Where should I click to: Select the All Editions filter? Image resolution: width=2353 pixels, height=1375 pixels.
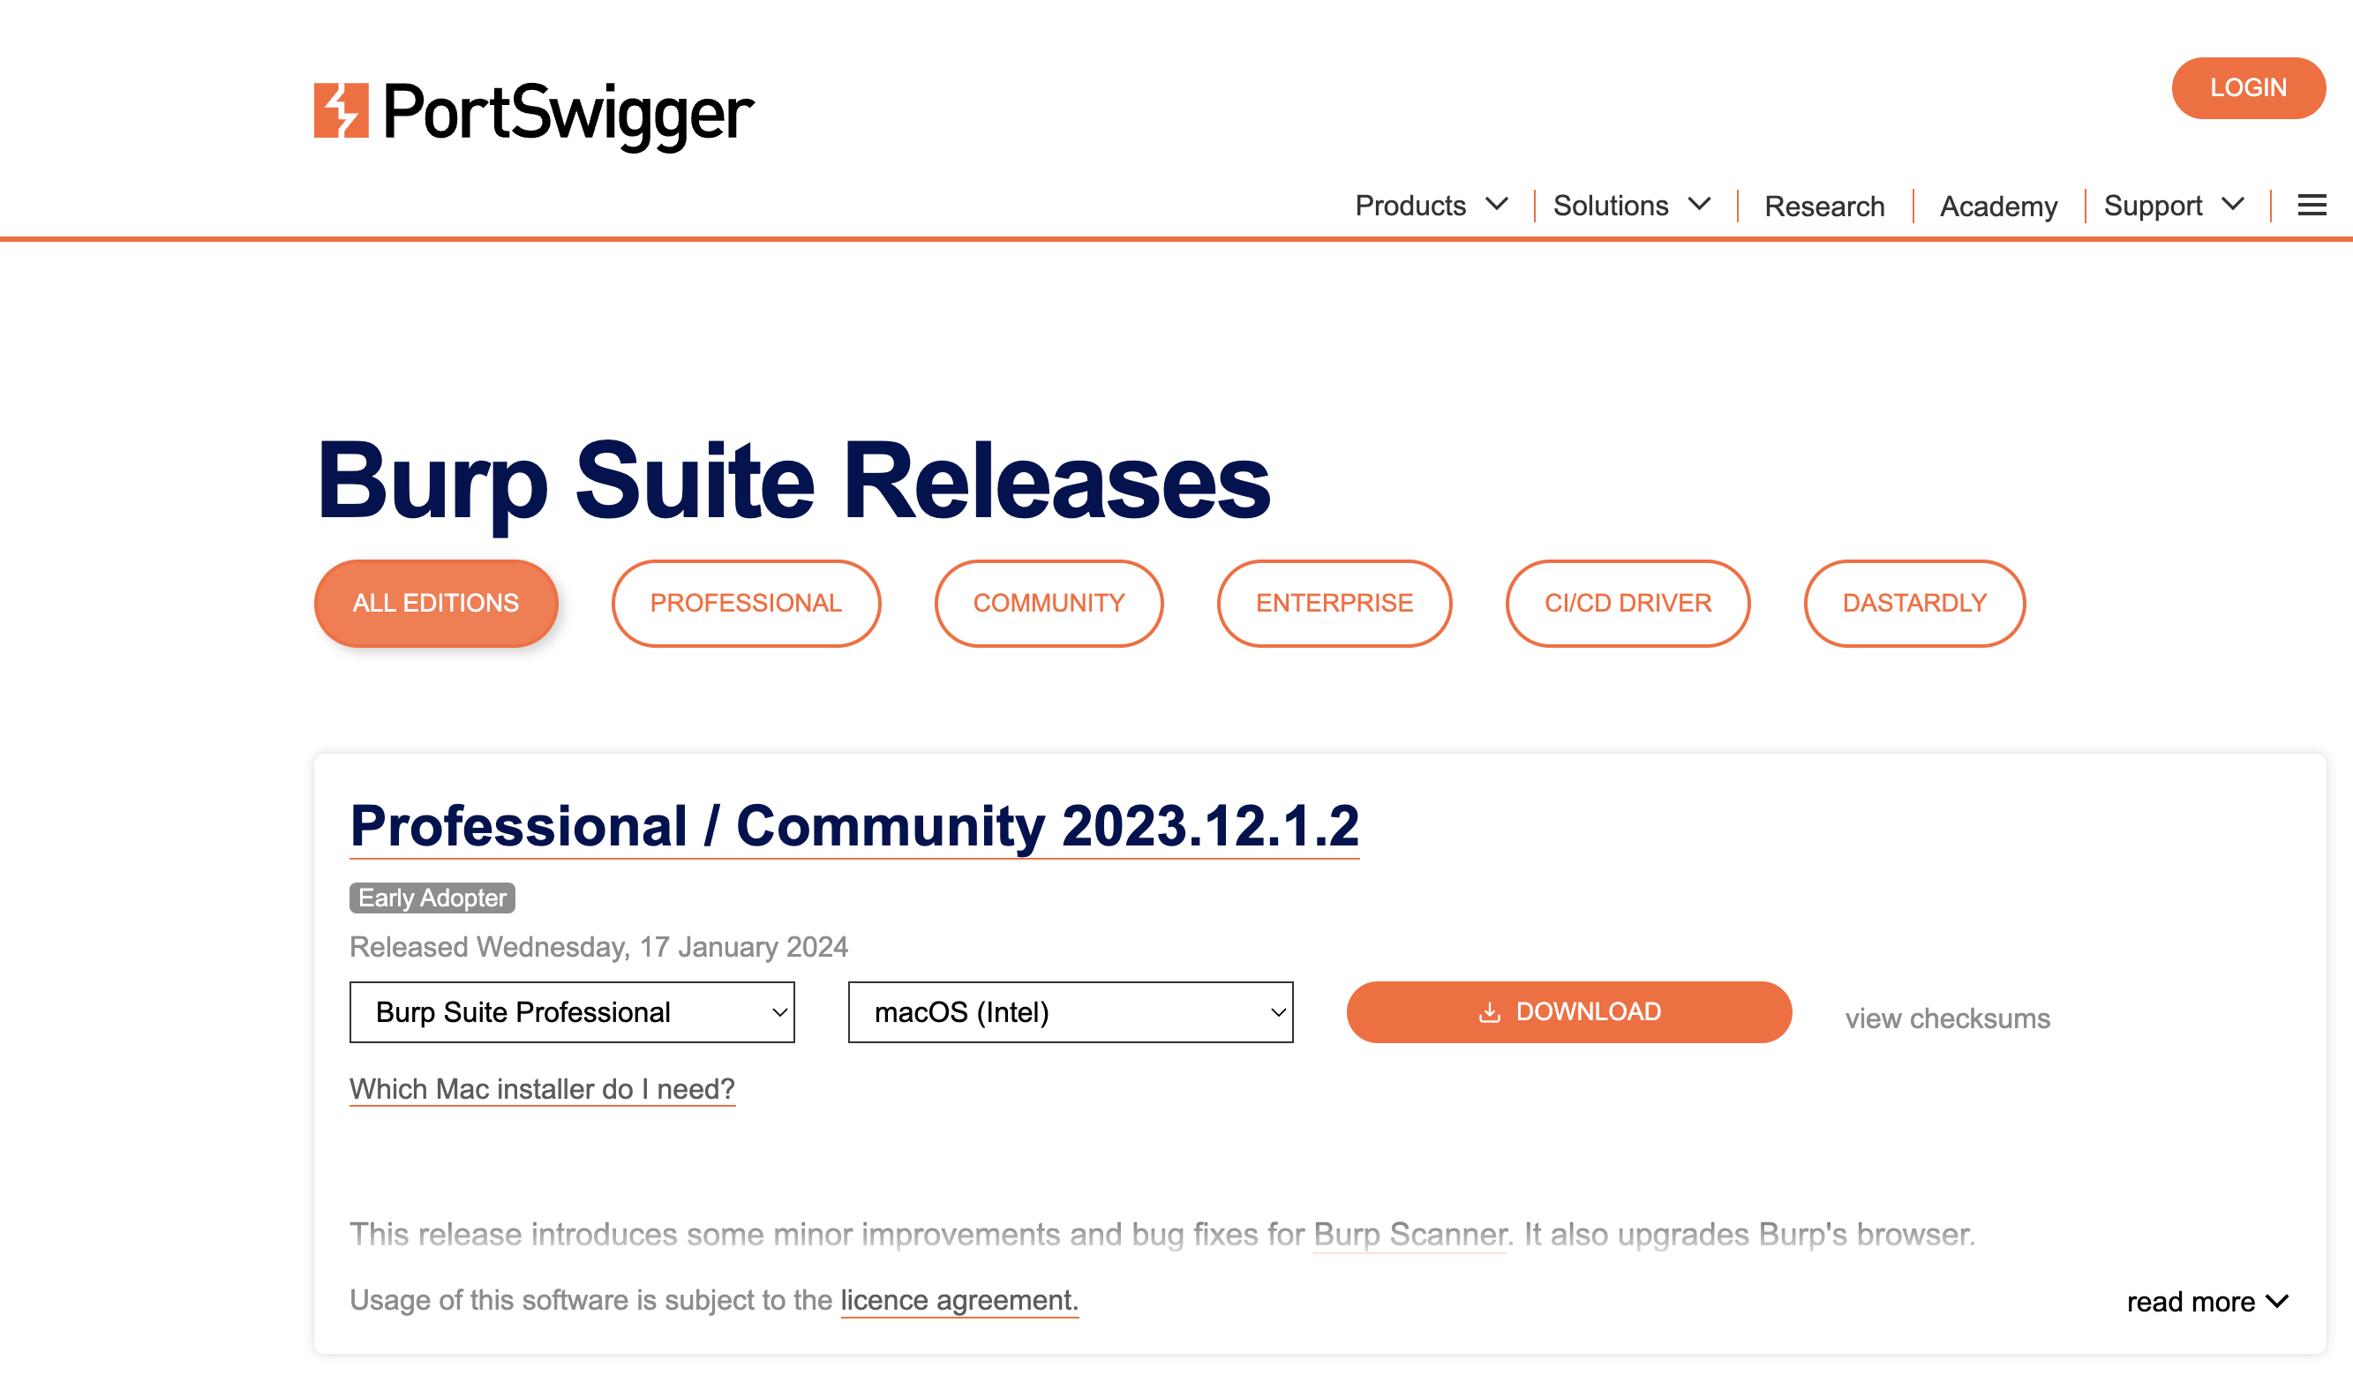click(435, 603)
